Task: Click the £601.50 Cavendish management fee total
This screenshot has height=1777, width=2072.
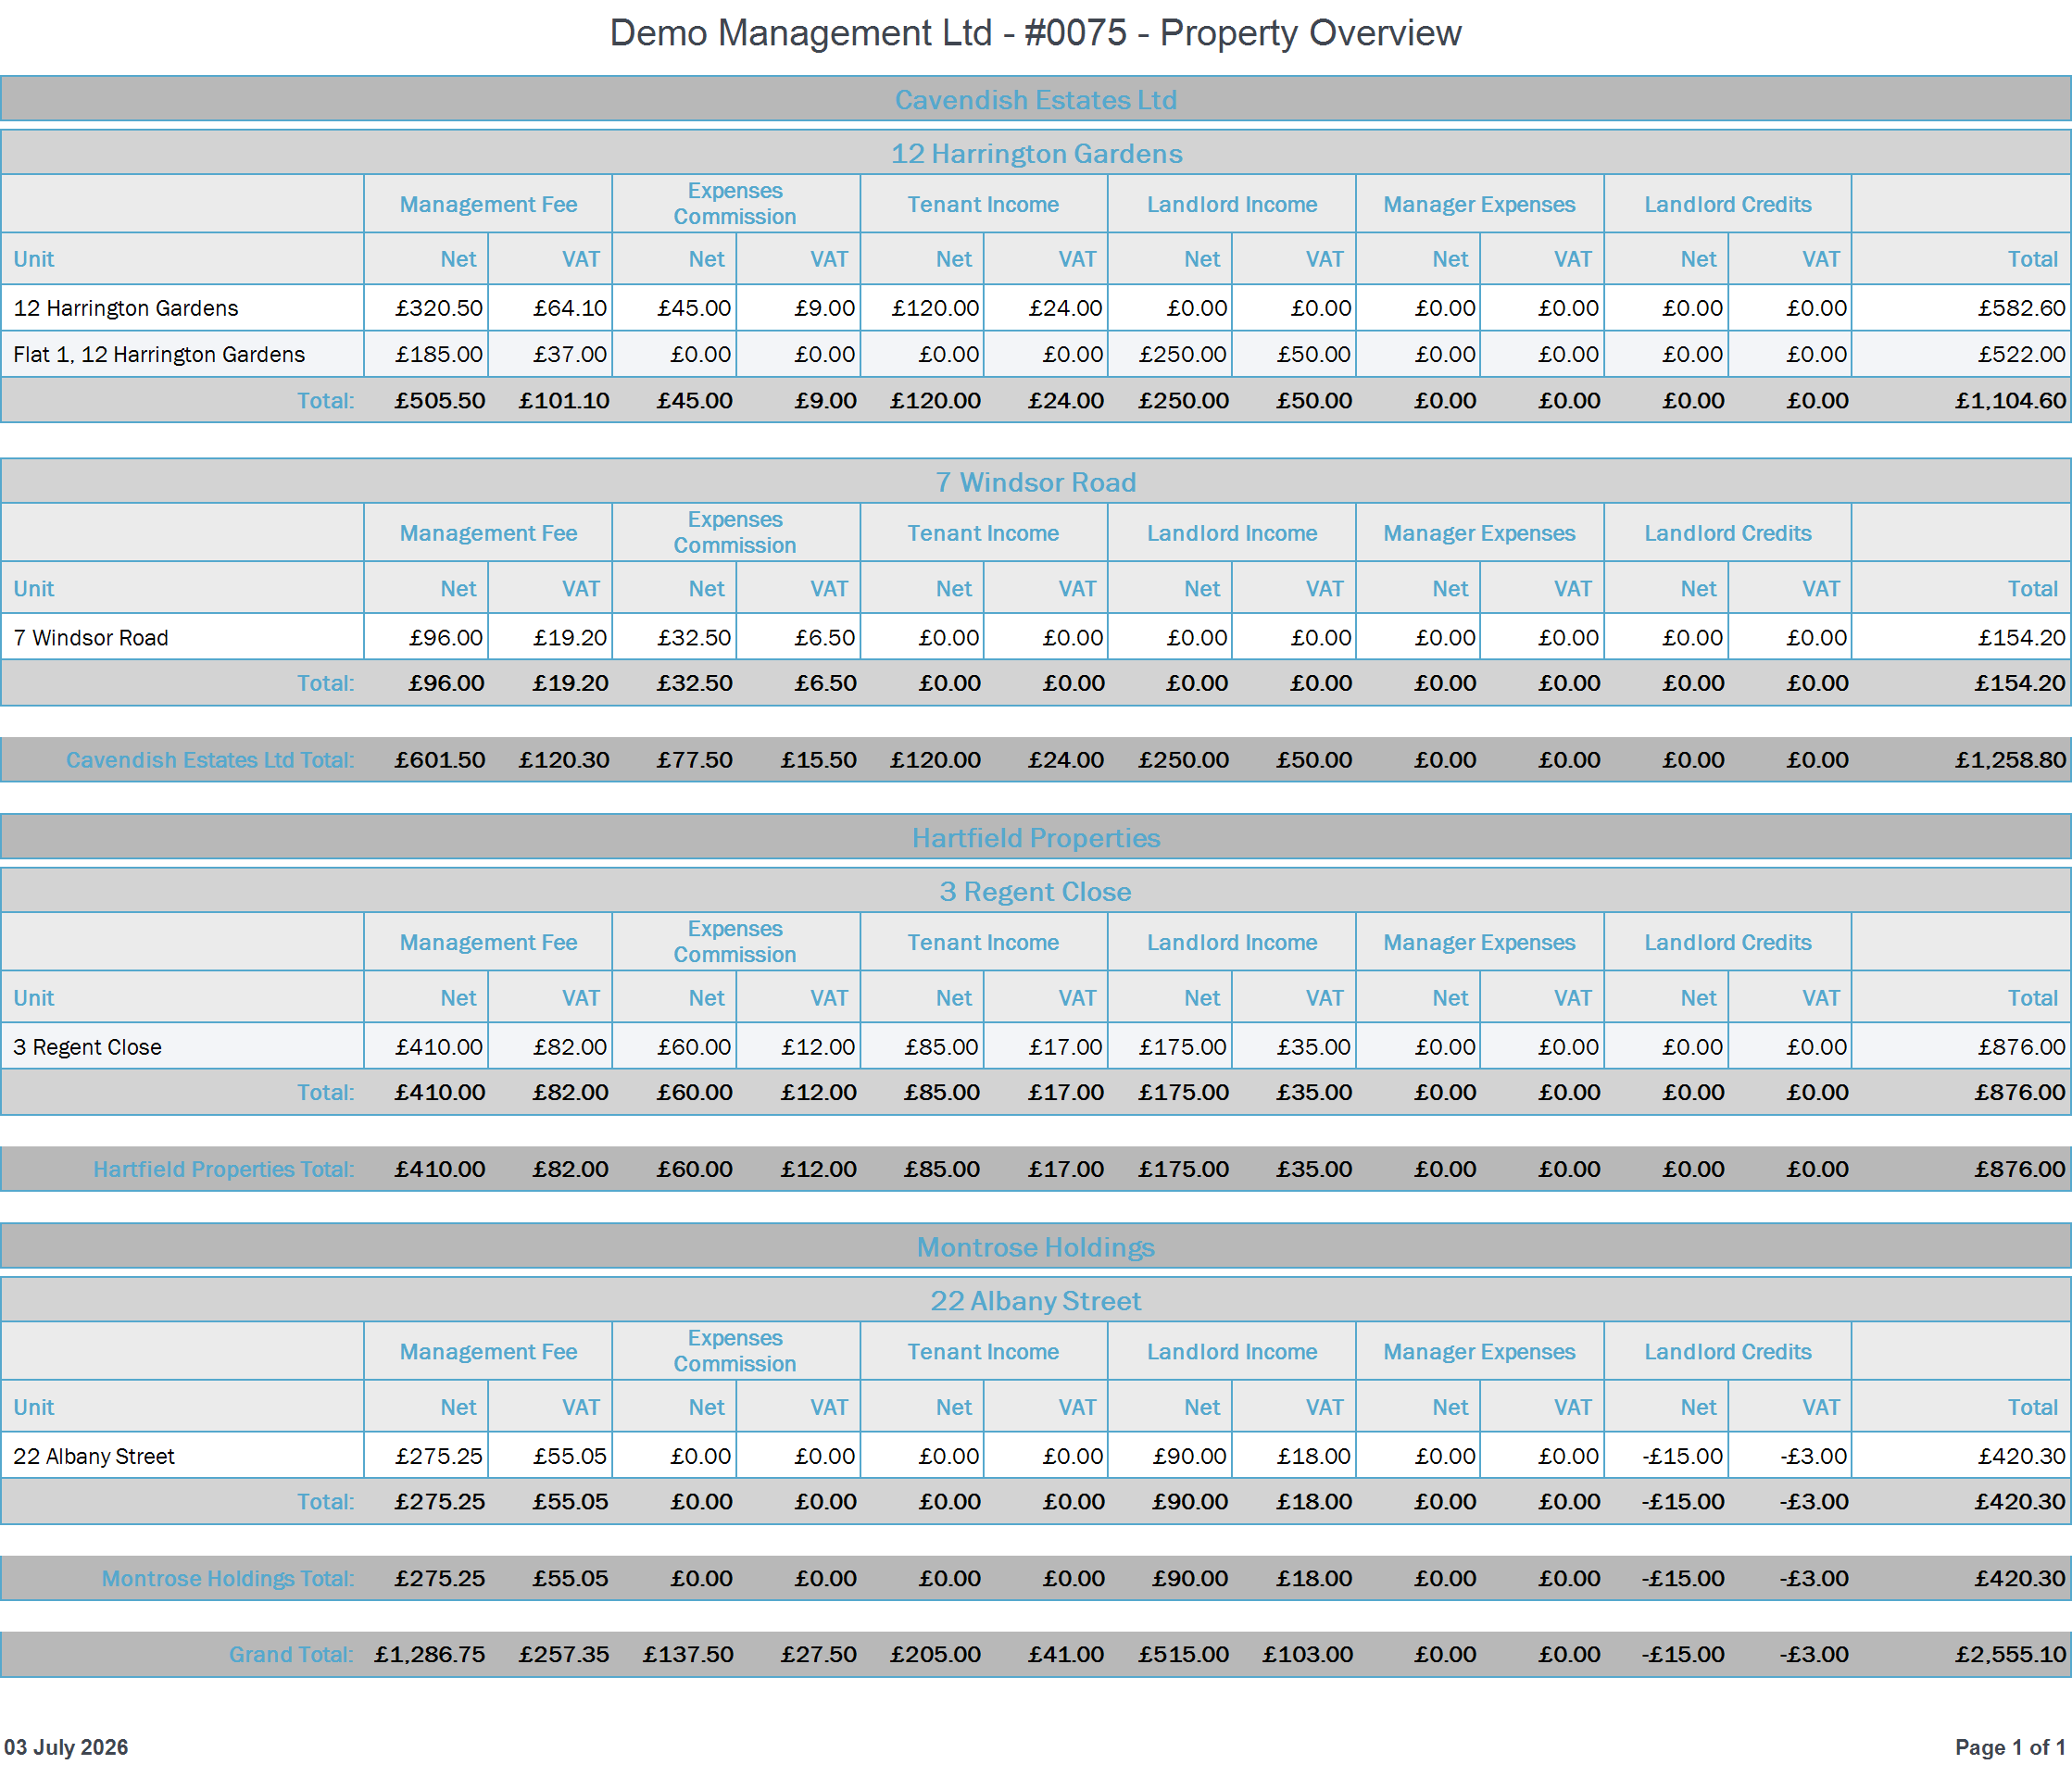Action: [x=440, y=760]
